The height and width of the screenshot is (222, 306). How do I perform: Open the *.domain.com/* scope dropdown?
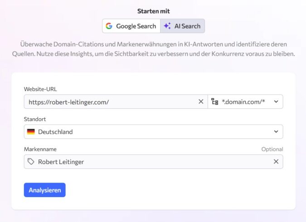point(245,101)
